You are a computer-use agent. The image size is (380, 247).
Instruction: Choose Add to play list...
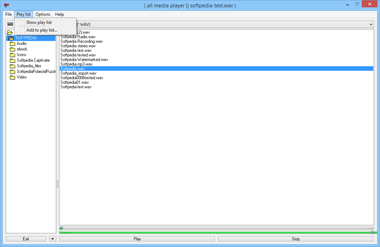click(x=45, y=30)
